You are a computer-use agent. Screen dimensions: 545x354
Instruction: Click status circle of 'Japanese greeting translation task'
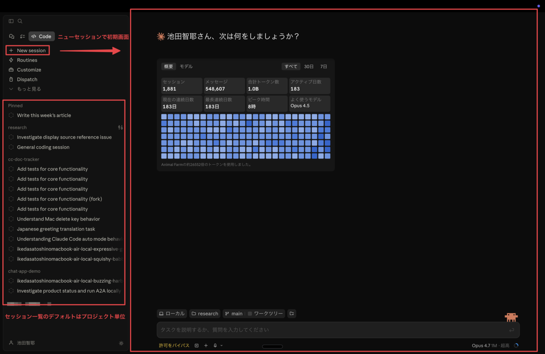pyautogui.click(x=11, y=229)
